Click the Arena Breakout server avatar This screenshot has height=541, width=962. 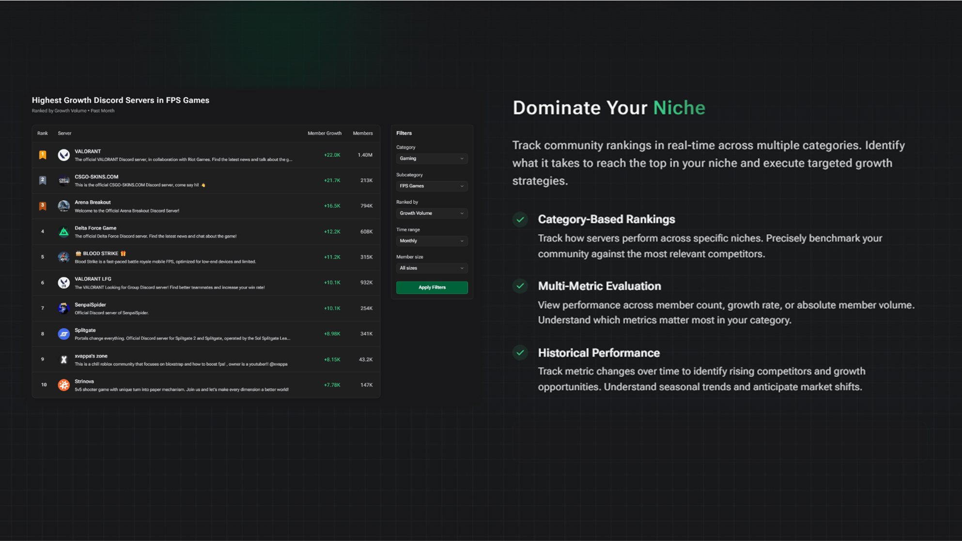63,206
